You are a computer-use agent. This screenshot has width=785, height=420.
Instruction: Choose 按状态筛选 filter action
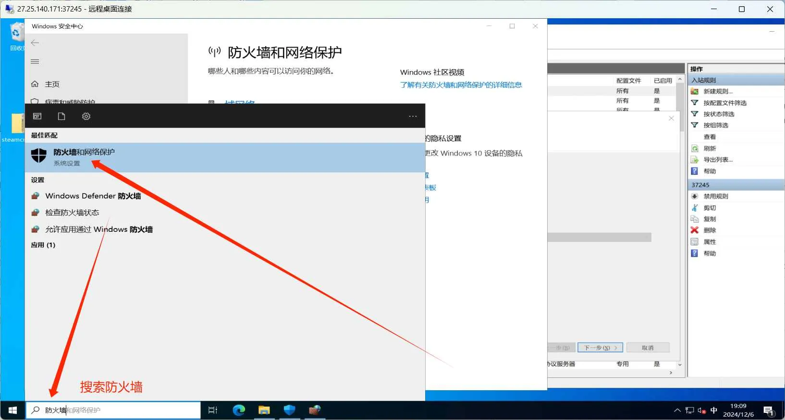(x=719, y=114)
